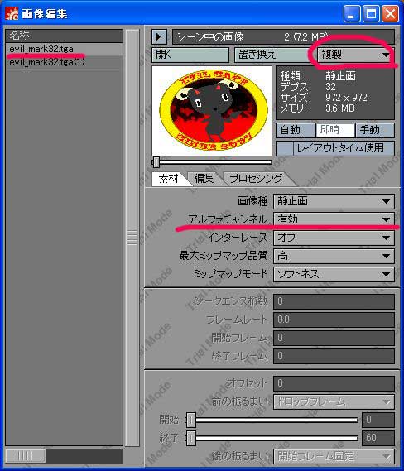The width and height of the screenshot is (404, 471).
Task: Click the シークエンス桁数 input field
Action: point(334,301)
